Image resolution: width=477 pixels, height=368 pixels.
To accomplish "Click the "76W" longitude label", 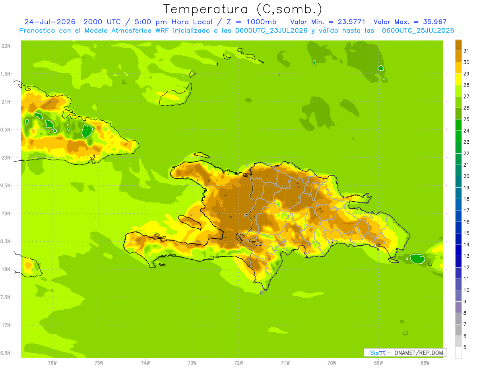I will click(52, 362).
